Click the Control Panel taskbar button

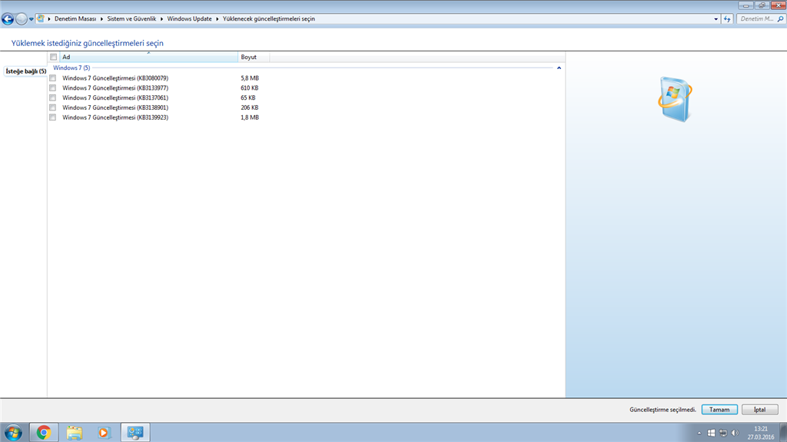tap(135, 432)
